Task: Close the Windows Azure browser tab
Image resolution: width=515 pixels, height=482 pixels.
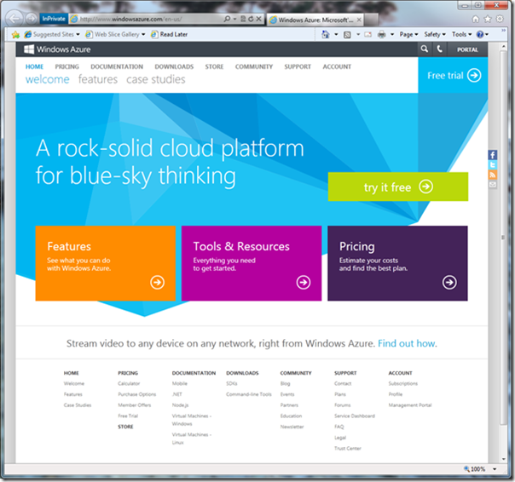Action: click(359, 20)
